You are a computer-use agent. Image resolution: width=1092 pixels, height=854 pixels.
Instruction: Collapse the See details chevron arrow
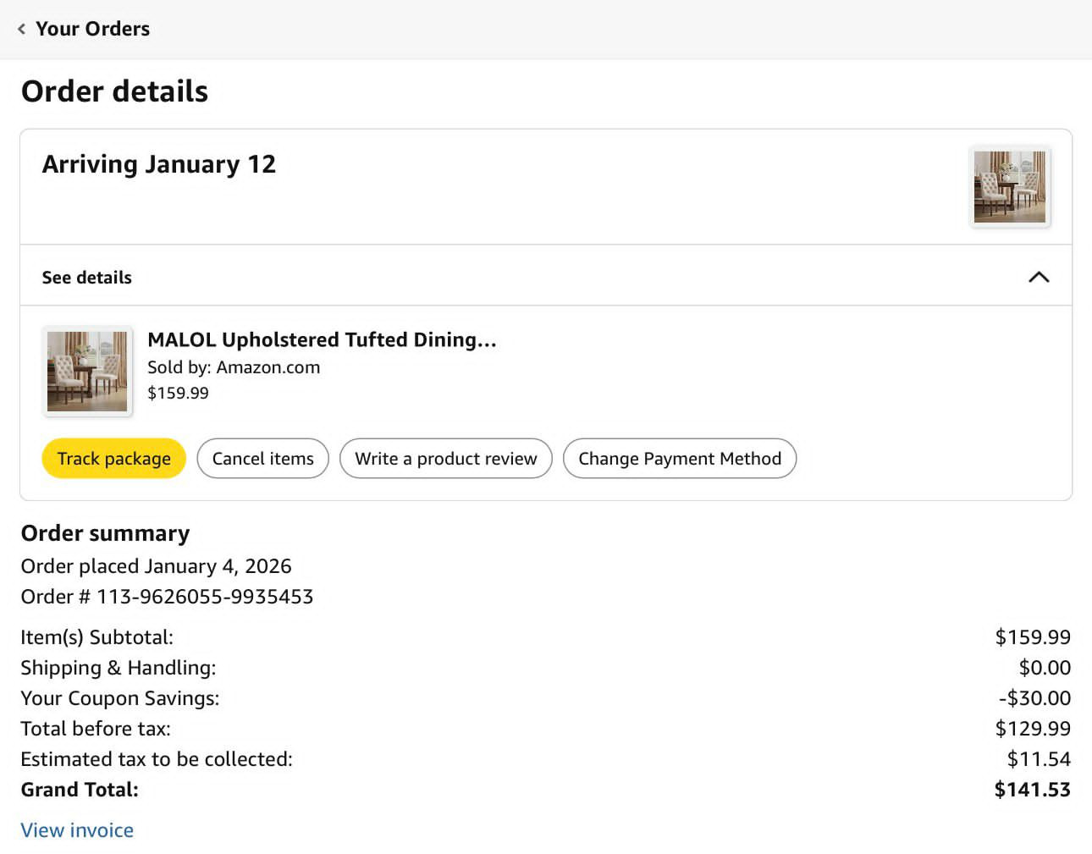[x=1039, y=277]
